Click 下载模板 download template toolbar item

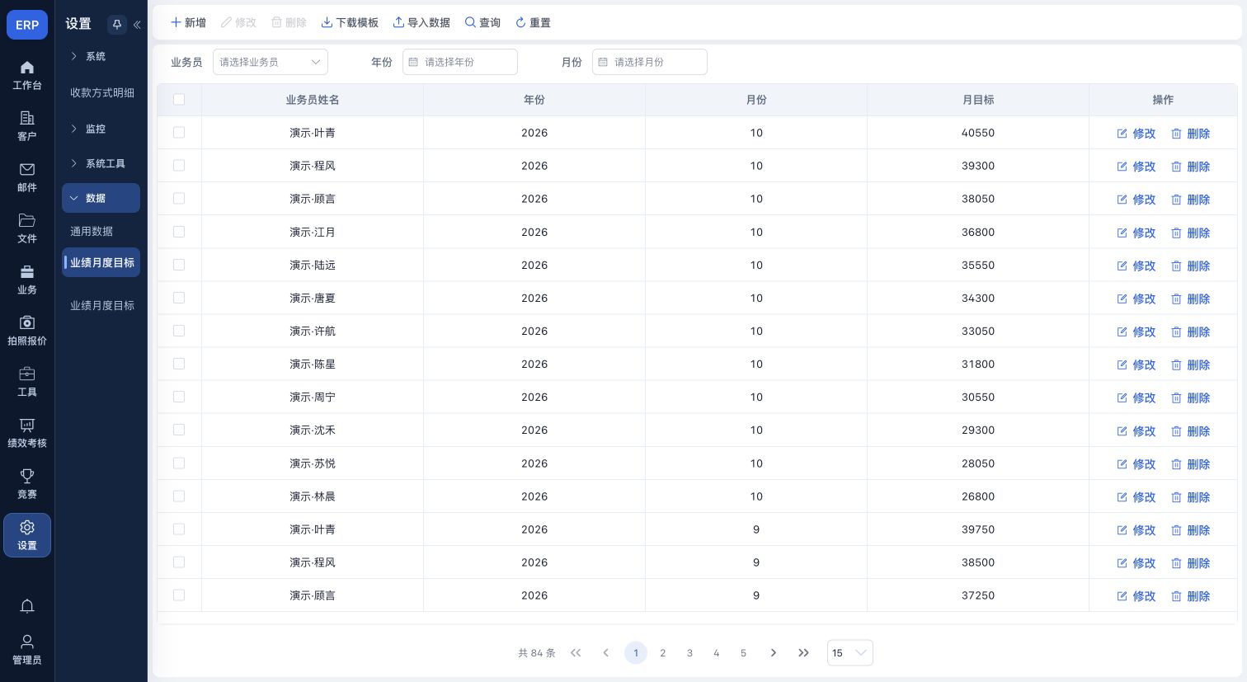pos(350,23)
